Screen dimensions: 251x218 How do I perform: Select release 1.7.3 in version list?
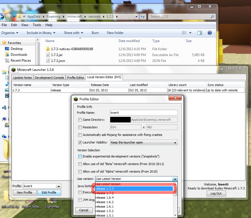pos(134,189)
